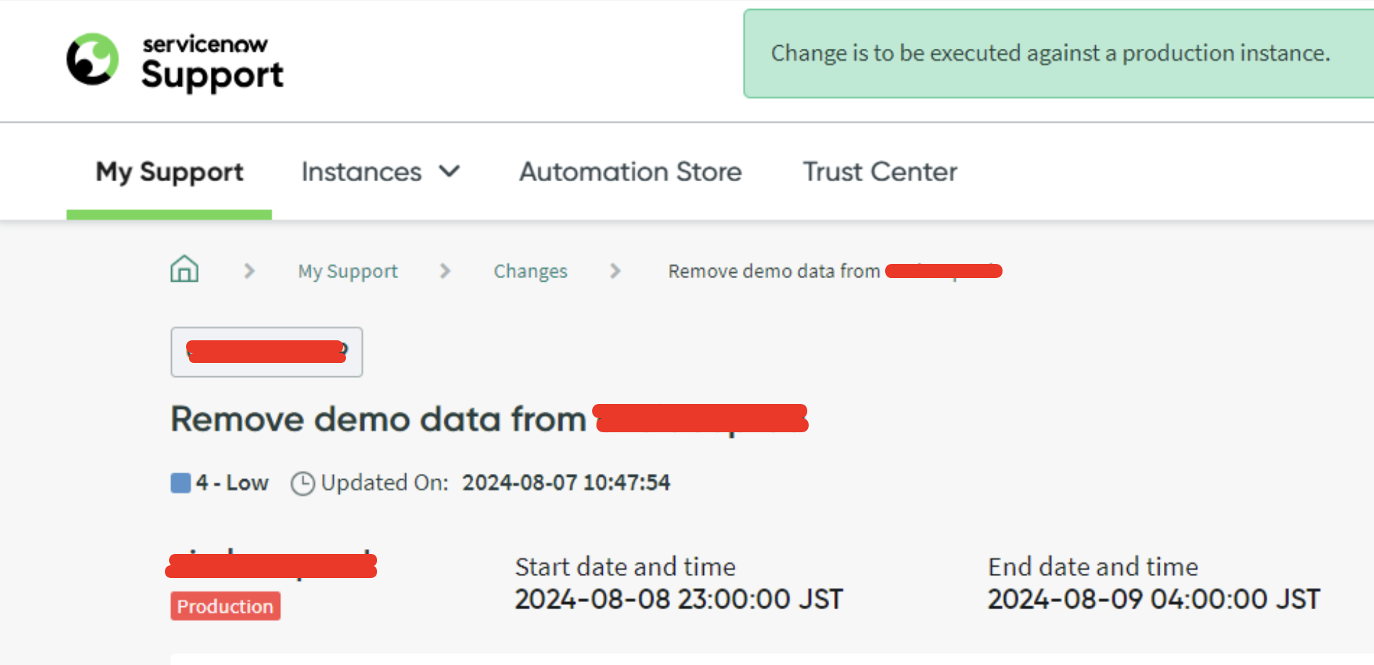Click the My Support breadcrumb link
The width and height of the screenshot is (1374, 665).
pyautogui.click(x=347, y=271)
